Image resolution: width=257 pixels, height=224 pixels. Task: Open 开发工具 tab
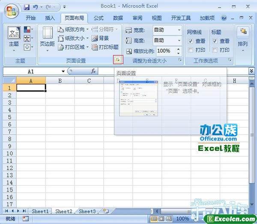181,18
